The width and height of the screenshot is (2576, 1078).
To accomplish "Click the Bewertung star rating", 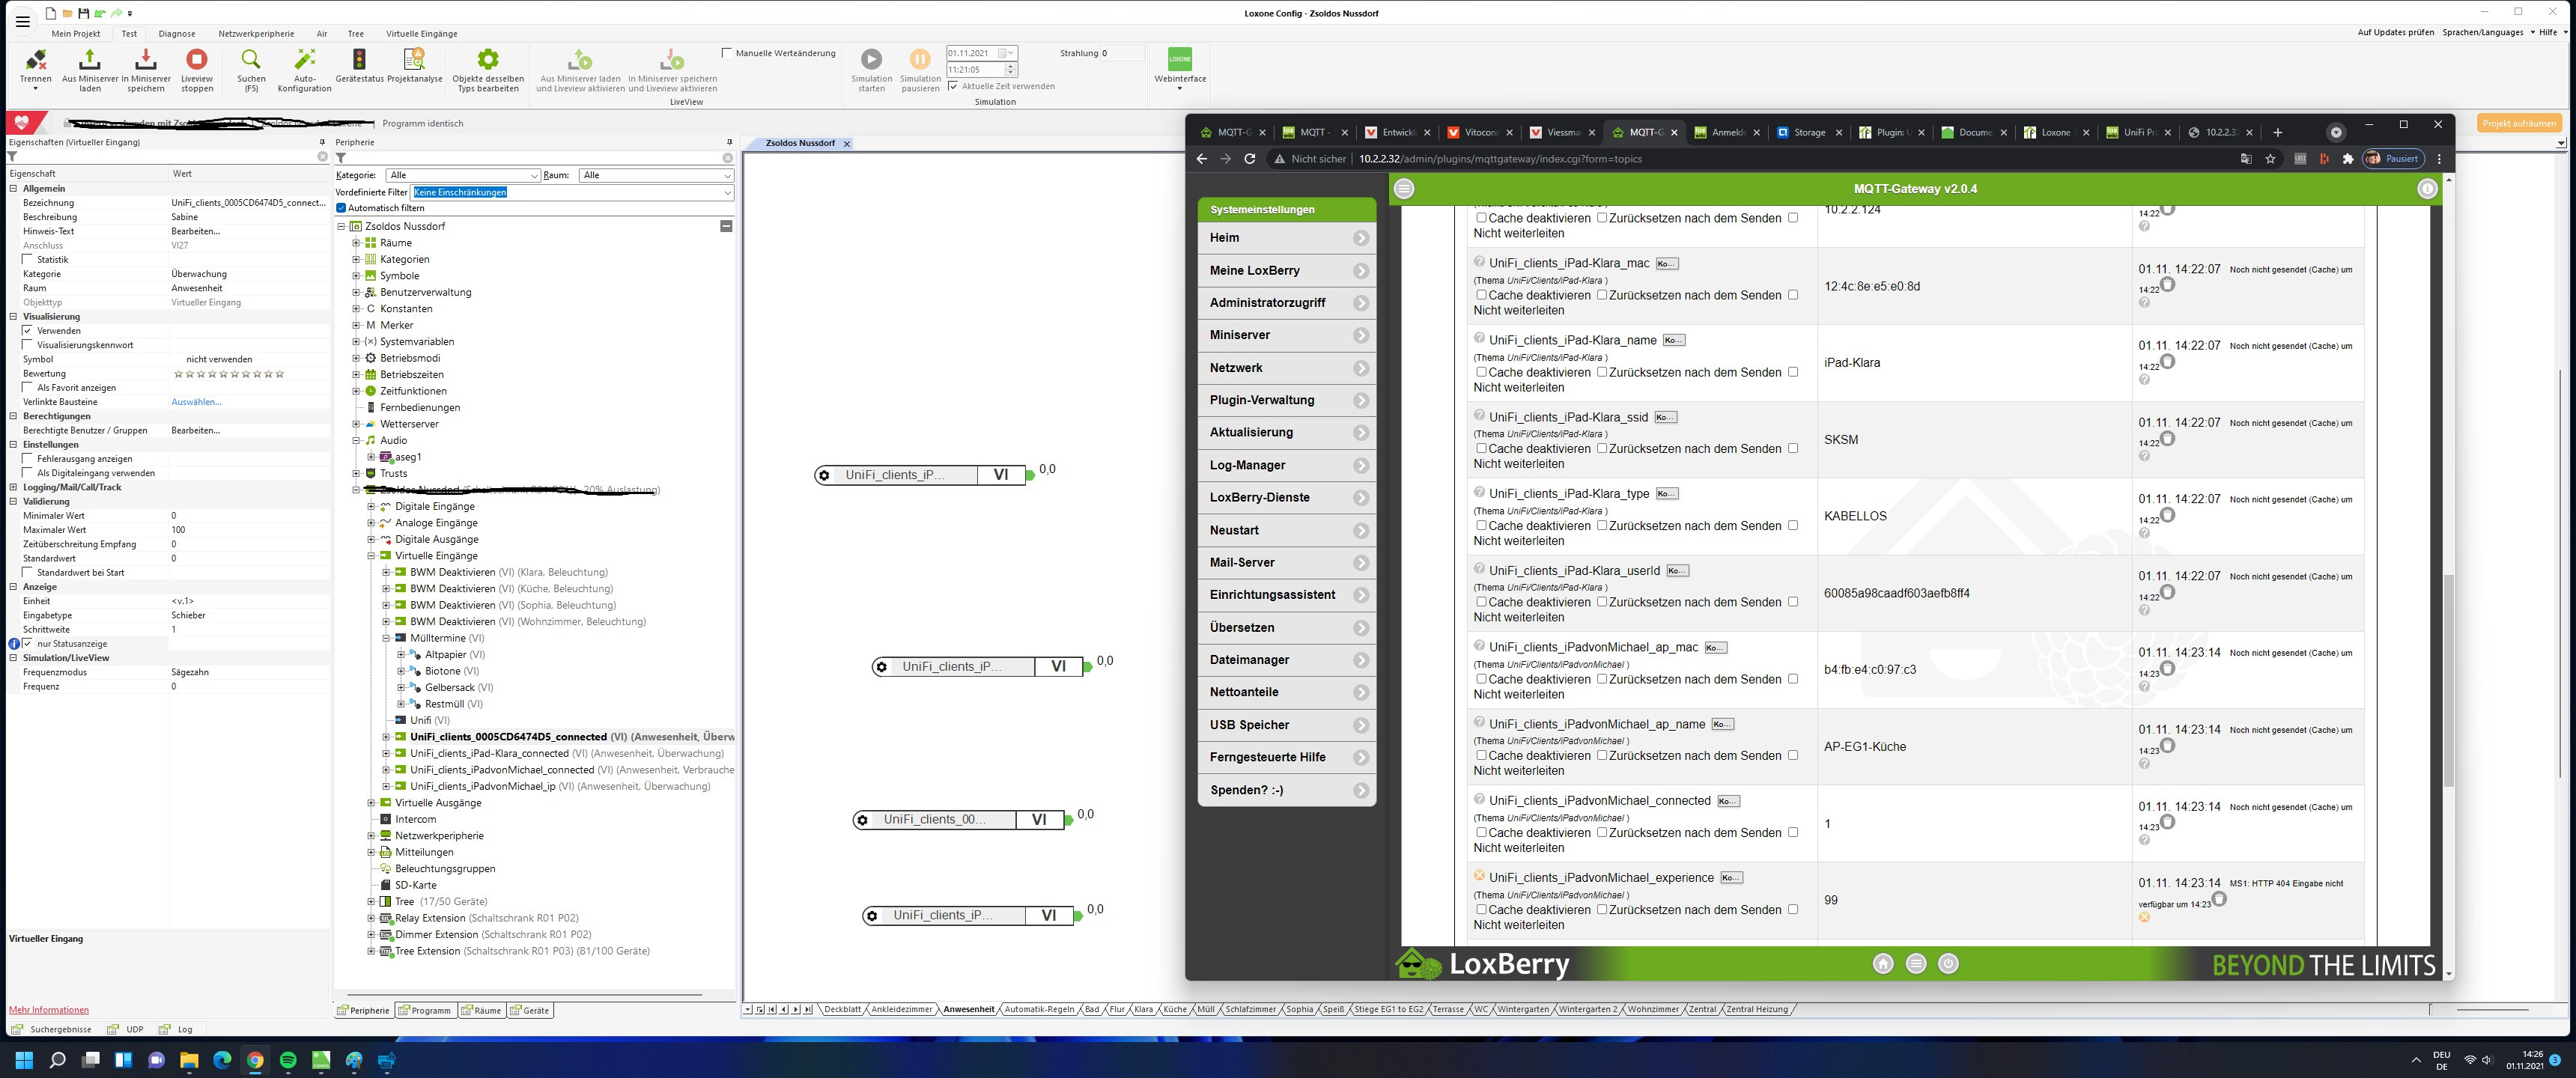I will coord(229,374).
